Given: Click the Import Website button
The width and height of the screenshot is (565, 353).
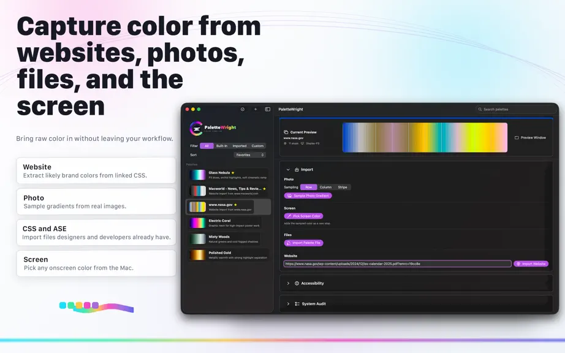Looking at the screenshot, I should tap(531, 264).
